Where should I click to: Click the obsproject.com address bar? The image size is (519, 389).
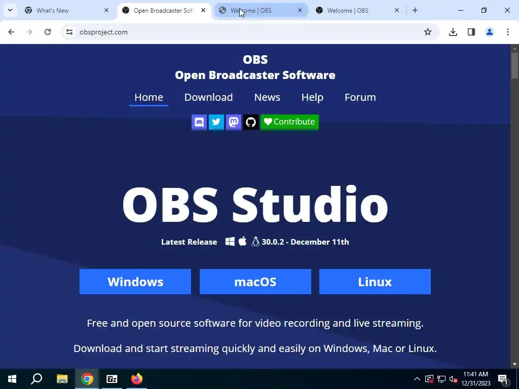tap(250, 32)
